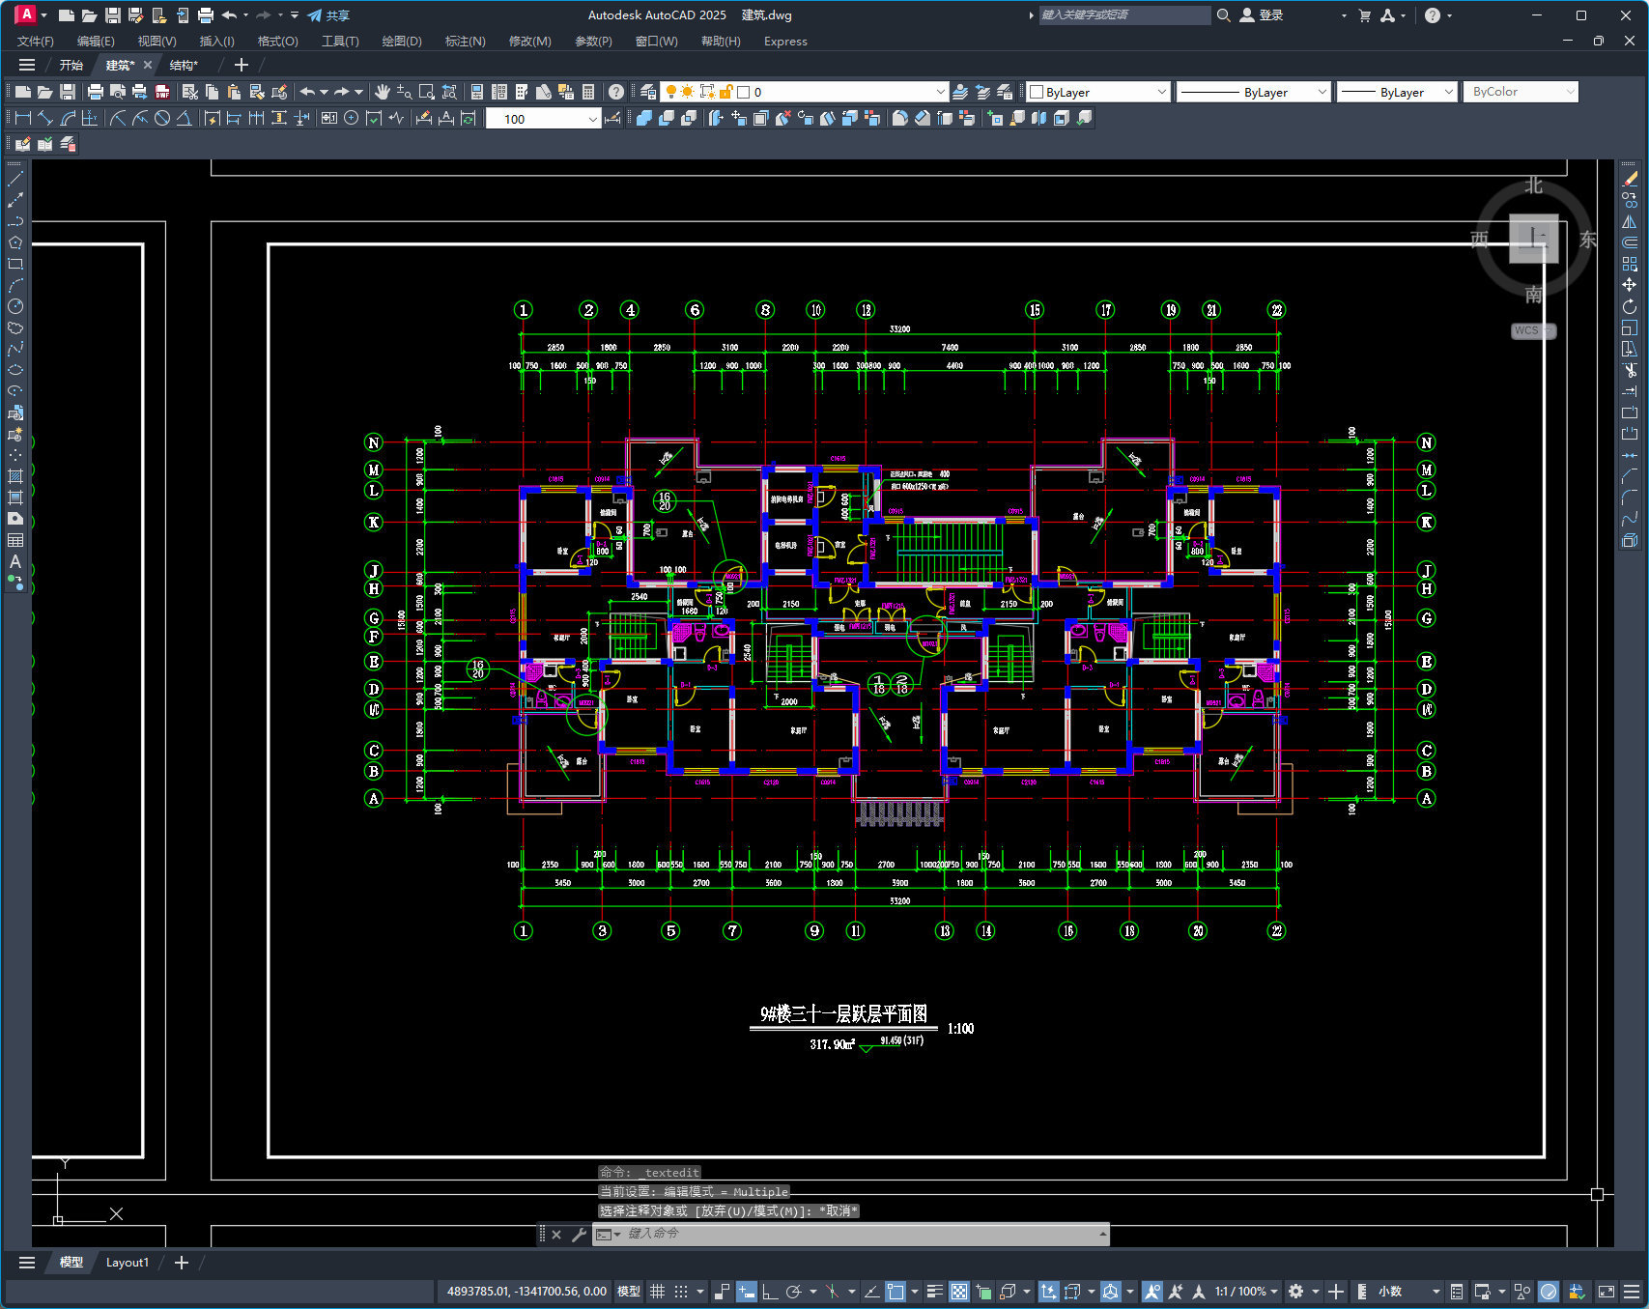The height and width of the screenshot is (1309, 1649).
Task: Toggle Ortho mode in status bar
Action: click(x=770, y=1292)
